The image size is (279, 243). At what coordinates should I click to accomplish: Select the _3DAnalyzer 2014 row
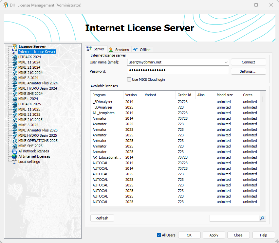point(175,102)
